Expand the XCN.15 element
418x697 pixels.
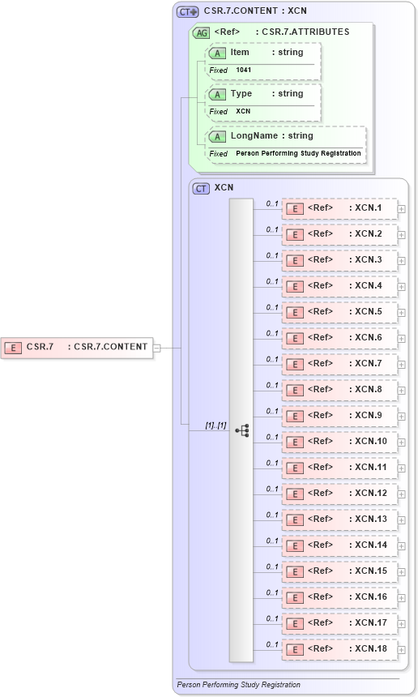click(401, 571)
